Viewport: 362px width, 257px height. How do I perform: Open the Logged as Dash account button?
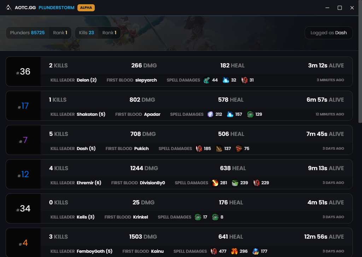click(328, 33)
